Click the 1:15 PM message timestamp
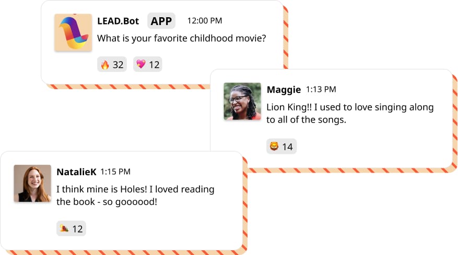 click(115, 172)
